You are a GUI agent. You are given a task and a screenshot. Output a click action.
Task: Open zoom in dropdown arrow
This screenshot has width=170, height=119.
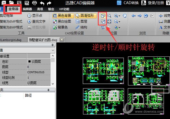tap(119, 16)
